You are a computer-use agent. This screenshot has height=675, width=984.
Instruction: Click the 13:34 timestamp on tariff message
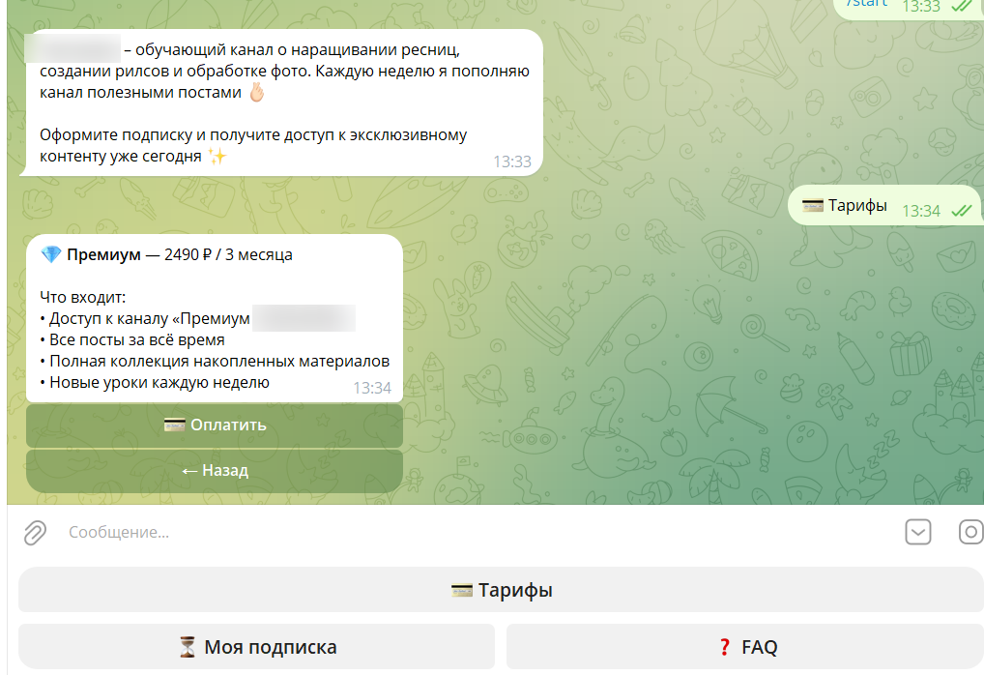[372, 388]
